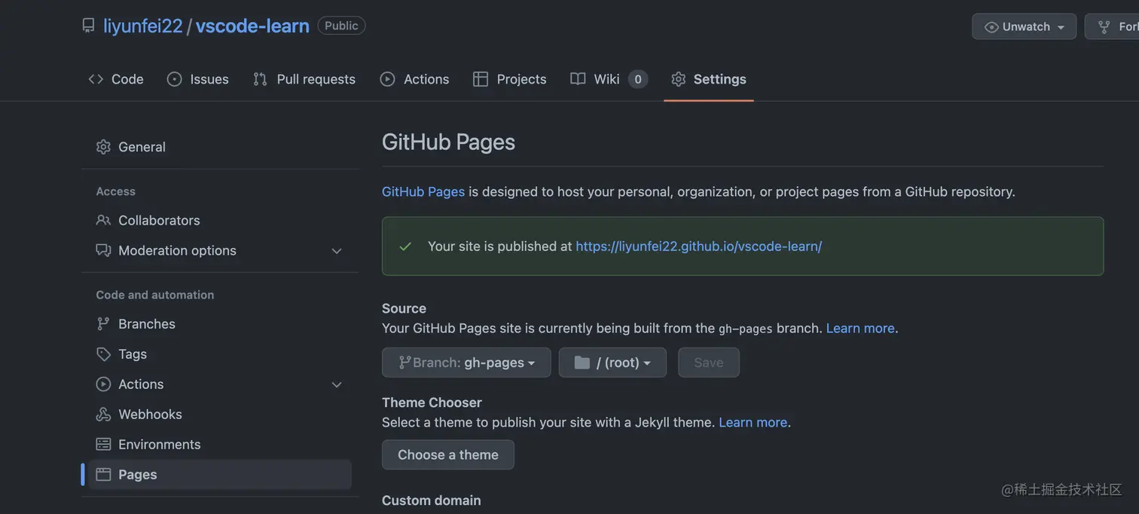1139x514 pixels.
Task: Click the Webhooks icon in sidebar
Action: point(103,414)
